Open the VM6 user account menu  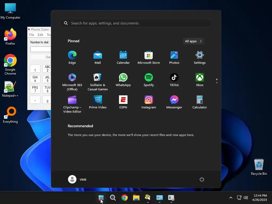[x=77, y=179]
